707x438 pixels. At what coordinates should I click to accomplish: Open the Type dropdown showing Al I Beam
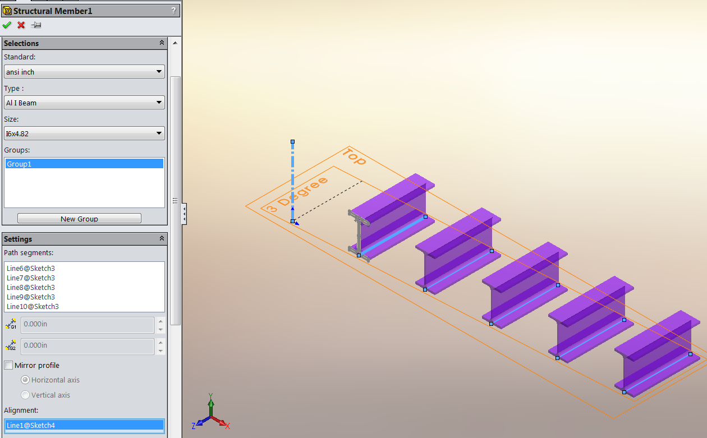(84, 103)
